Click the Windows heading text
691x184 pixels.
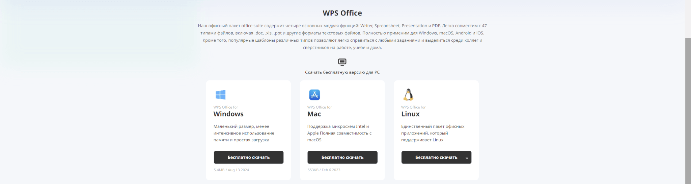pos(228,114)
